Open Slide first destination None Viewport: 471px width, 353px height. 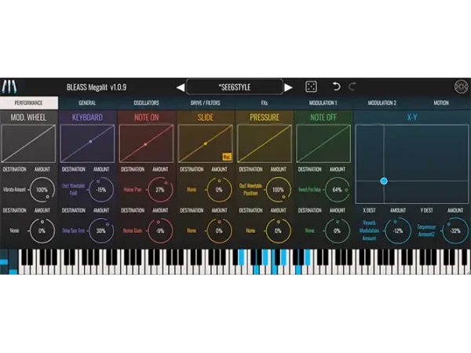192,190
